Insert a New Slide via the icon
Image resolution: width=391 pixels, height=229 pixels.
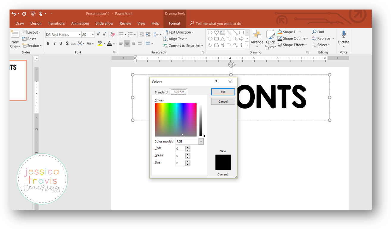point(15,34)
